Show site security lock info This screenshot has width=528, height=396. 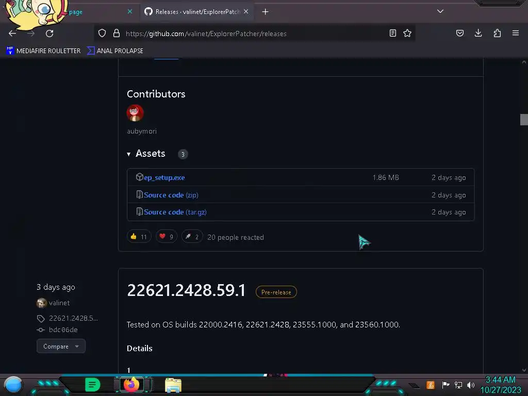point(117,33)
